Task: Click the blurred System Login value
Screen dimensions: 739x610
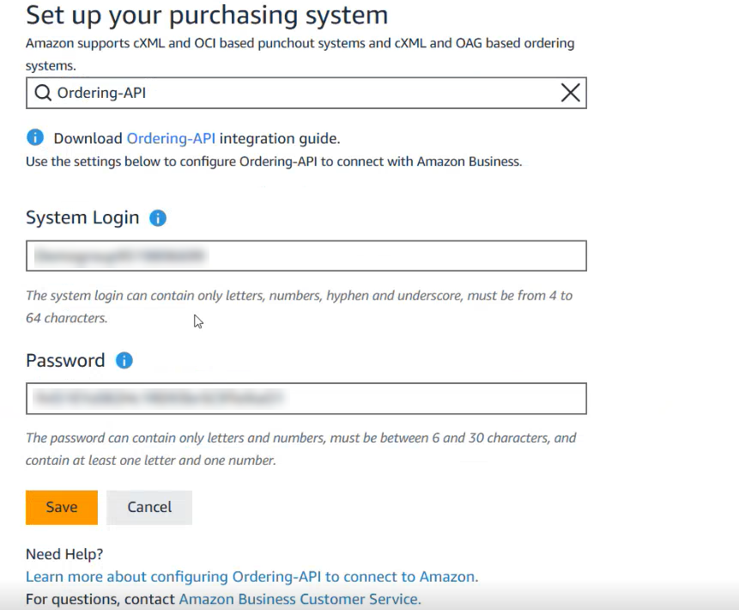Action: [x=120, y=256]
